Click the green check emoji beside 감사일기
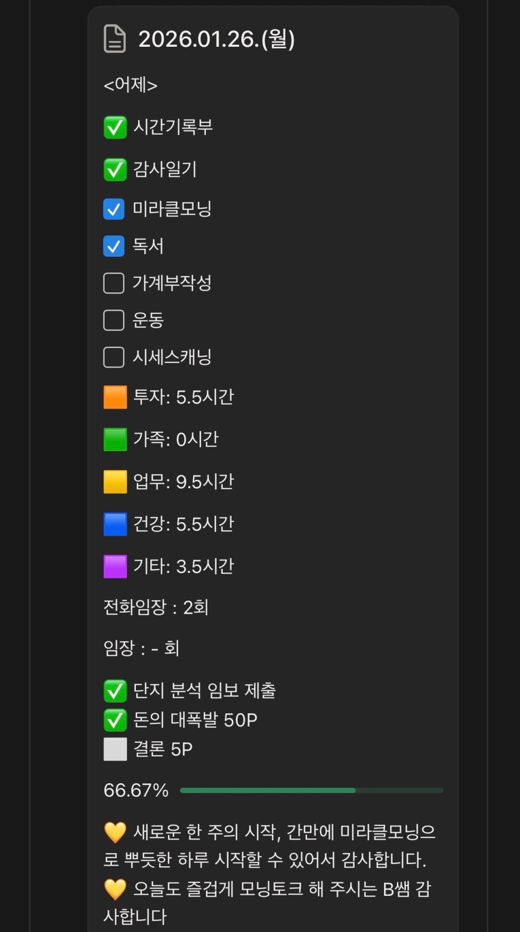Viewport: 520px width, 932px height. click(x=115, y=170)
